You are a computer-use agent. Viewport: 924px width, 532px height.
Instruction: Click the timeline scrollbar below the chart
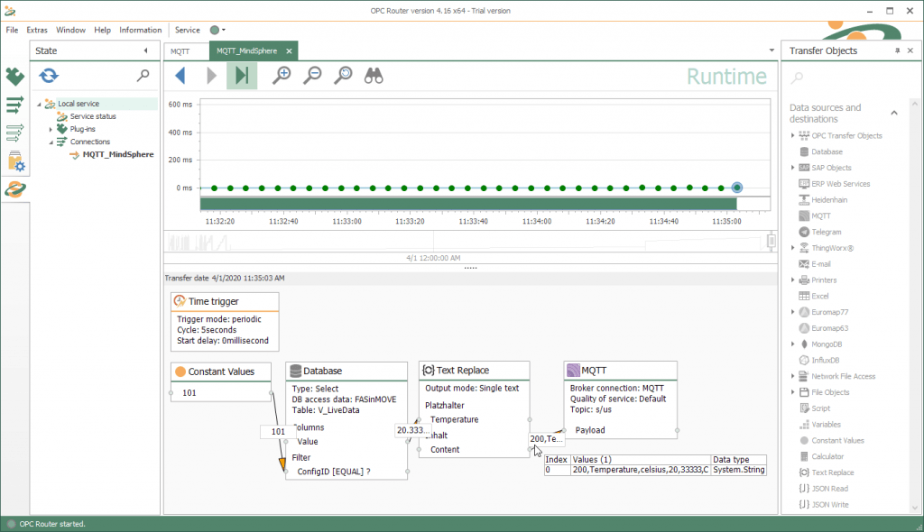[x=469, y=242]
